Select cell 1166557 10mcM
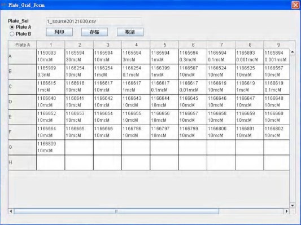Image resolution: width=301 pixels, height=225 pixels. [x=277, y=72]
